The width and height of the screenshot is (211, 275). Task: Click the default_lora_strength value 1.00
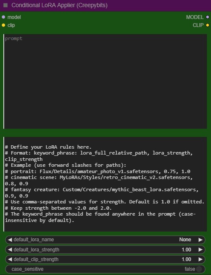click(x=186, y=250)
